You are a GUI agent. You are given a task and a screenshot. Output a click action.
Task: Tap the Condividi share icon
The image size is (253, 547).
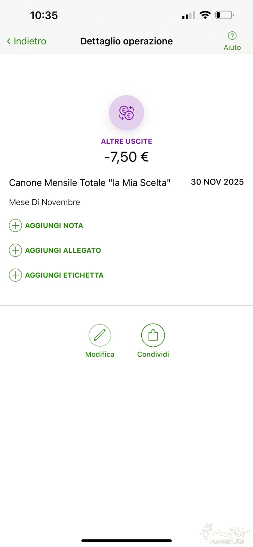(153, 335)
